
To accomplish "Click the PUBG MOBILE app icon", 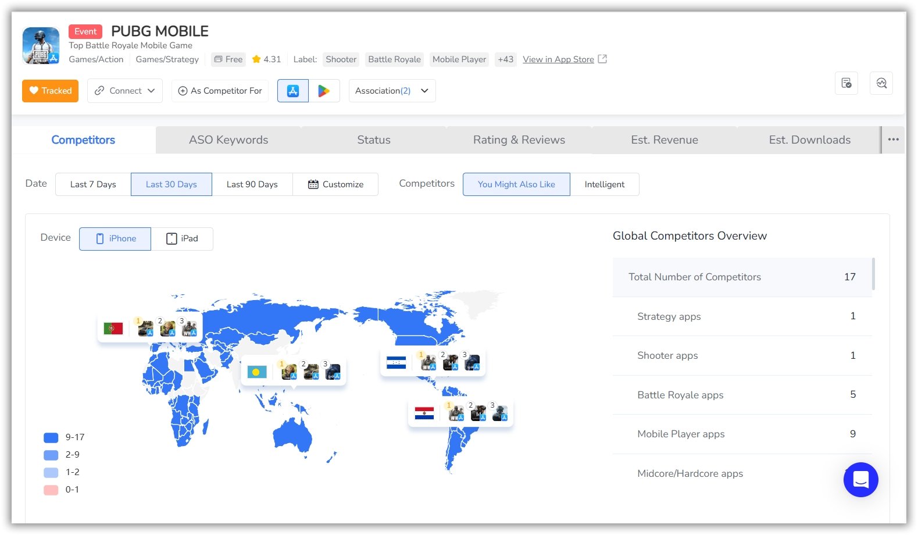I will coord(41,45).
